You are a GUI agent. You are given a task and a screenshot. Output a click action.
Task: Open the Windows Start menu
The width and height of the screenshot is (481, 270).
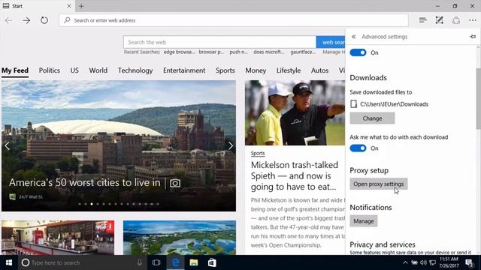[9, 262]
